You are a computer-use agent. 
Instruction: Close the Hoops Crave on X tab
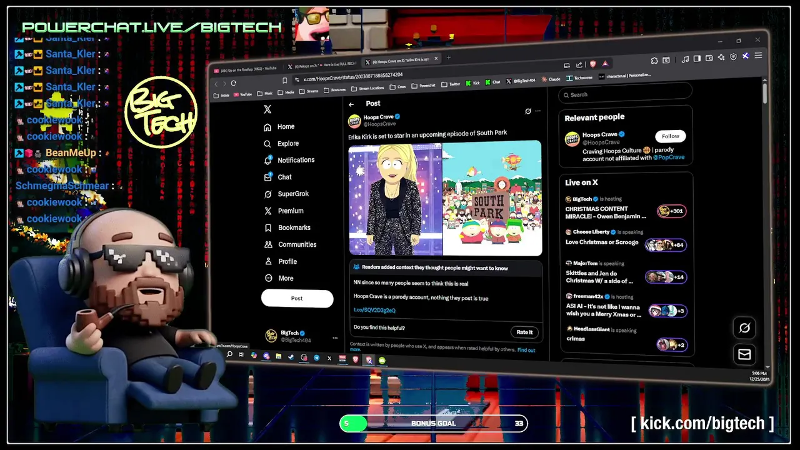pyautogui.click(x=436, y=59)
